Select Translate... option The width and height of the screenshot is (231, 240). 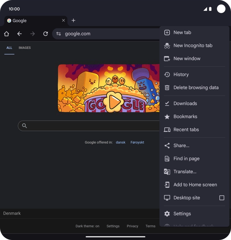tap(194, 172)
